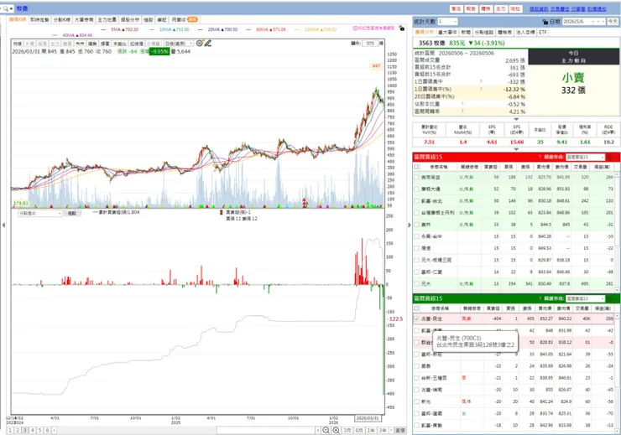
Task: Open the 到價通知 link
Action: (x=597, y=8)
